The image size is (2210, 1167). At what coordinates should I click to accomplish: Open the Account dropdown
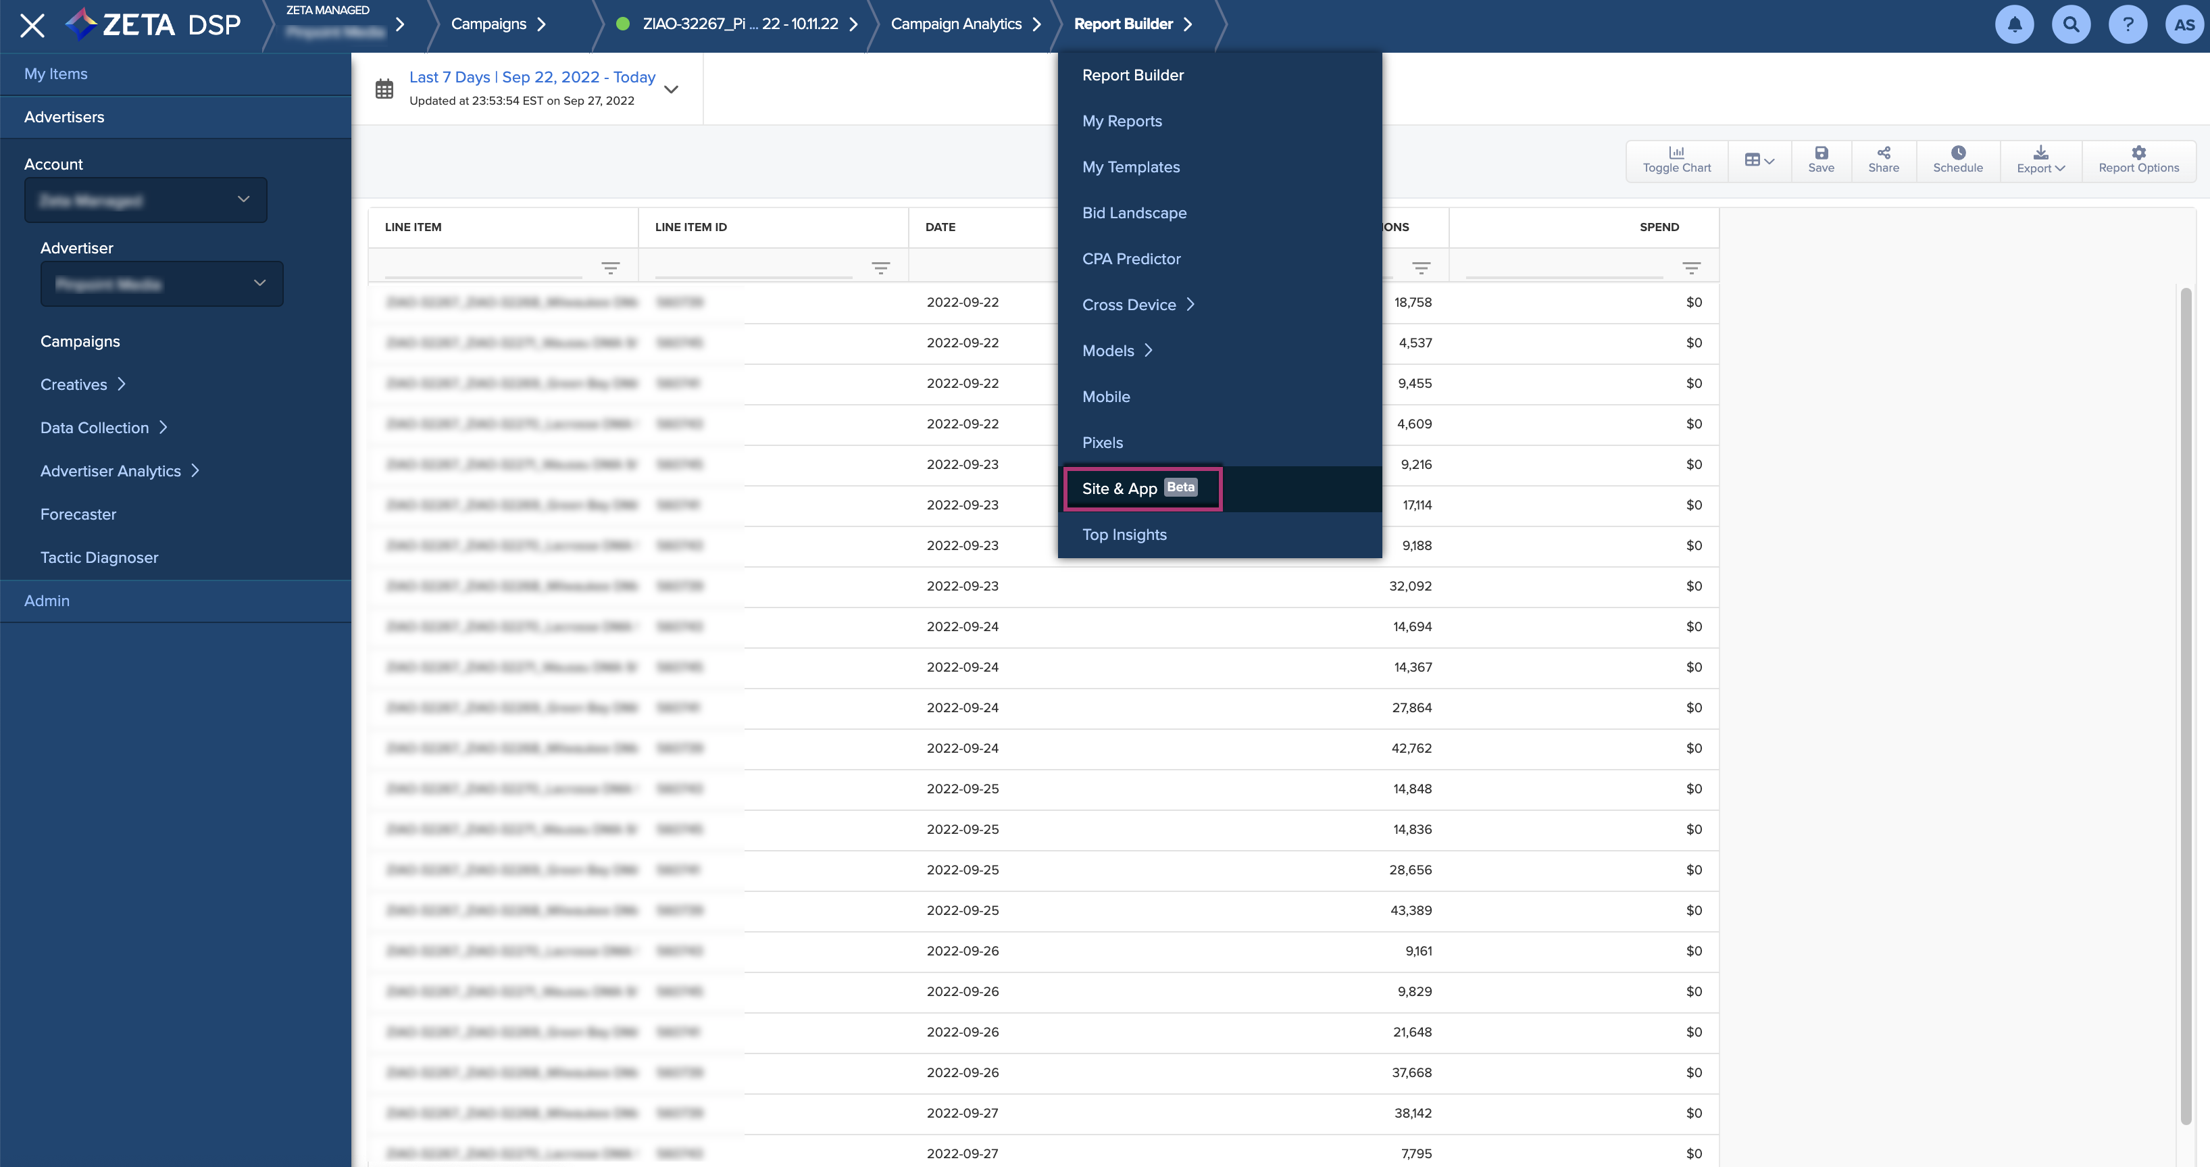pyautogui.click(x=146, y=200)
